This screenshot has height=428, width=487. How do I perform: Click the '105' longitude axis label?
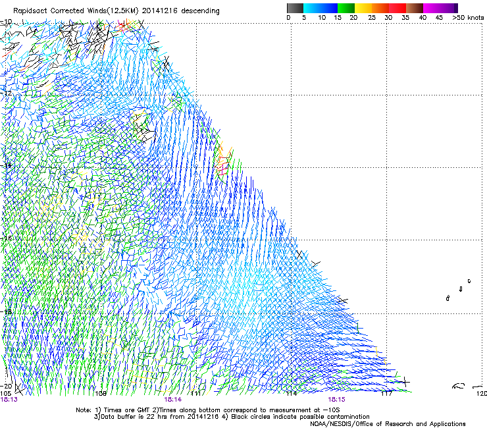(x=5, y=394)
